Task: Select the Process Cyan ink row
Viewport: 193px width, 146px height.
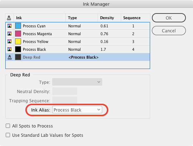Action: click(78, 26)
